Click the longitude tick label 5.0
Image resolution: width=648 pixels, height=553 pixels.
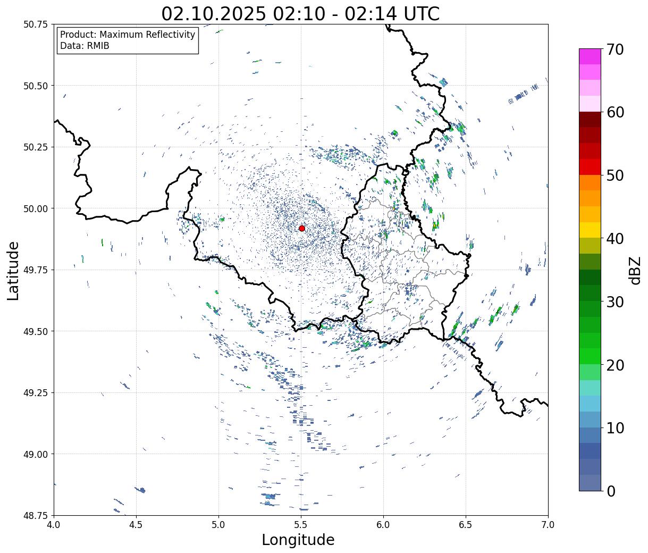click(218, 525)
